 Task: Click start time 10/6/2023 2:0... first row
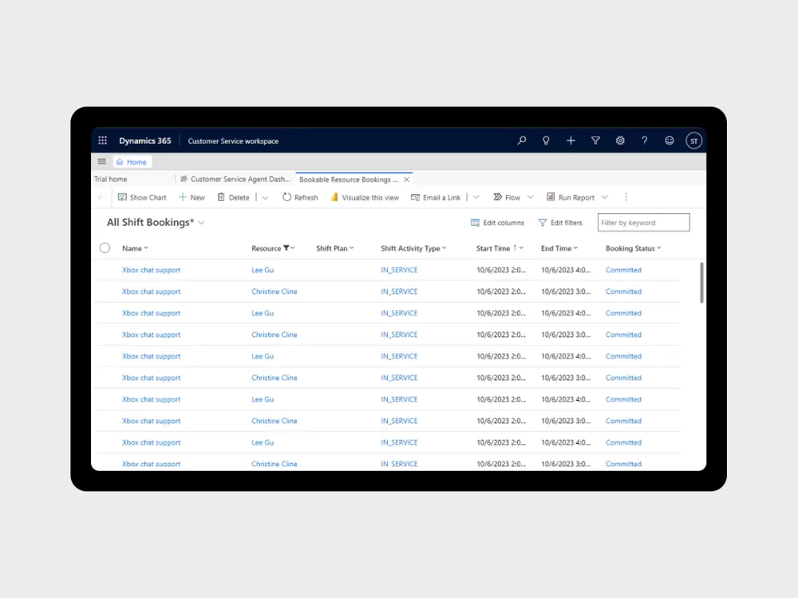coord(501,270)
